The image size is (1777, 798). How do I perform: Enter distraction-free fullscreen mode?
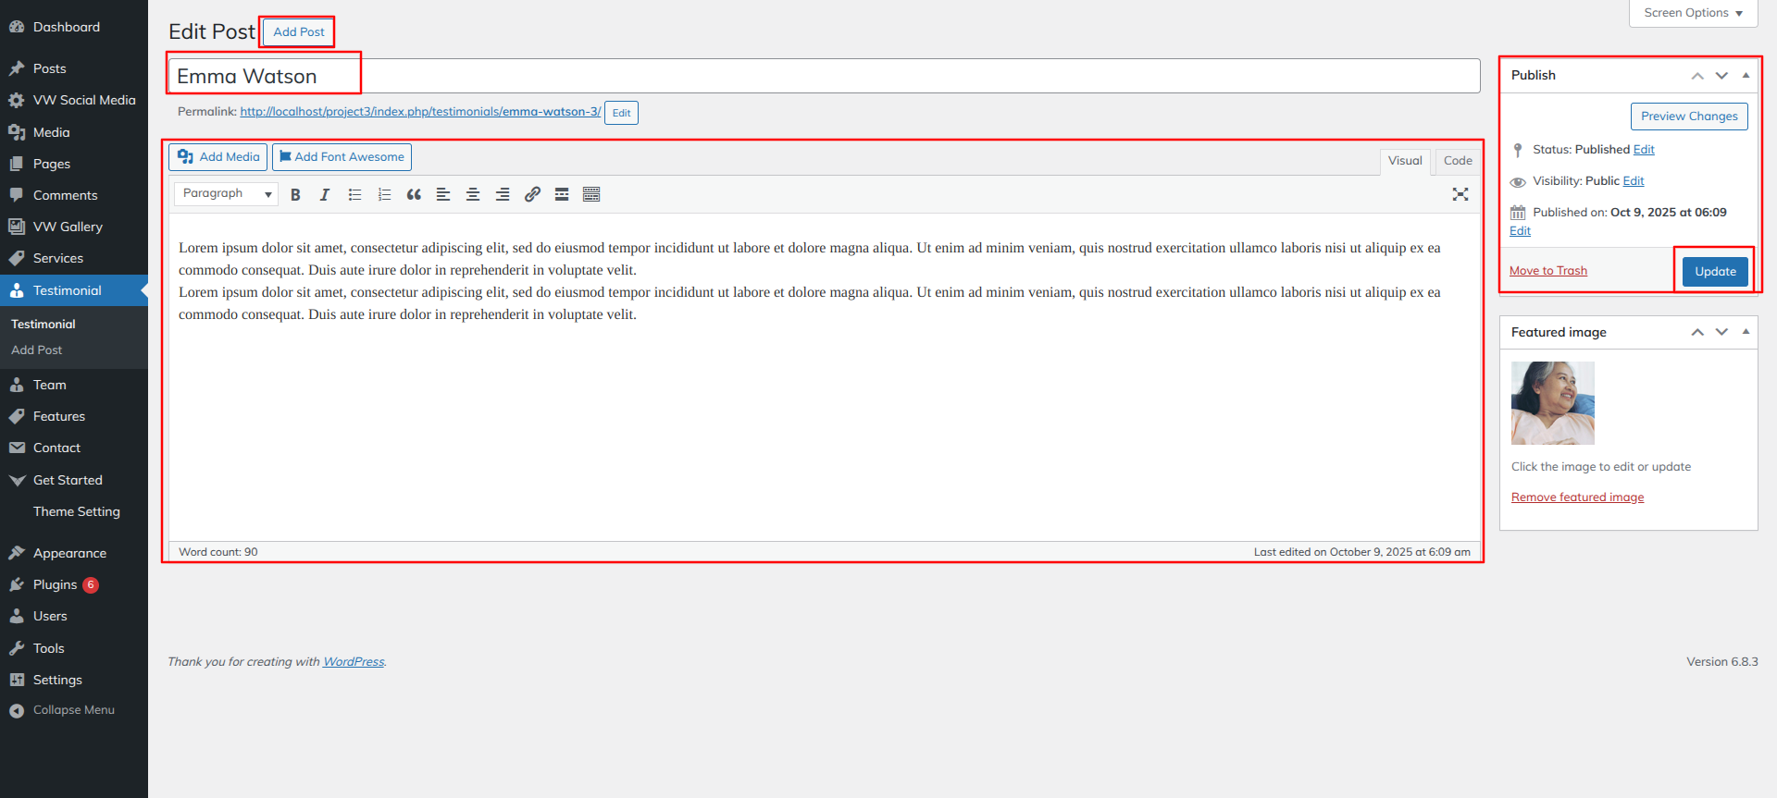1460,194
